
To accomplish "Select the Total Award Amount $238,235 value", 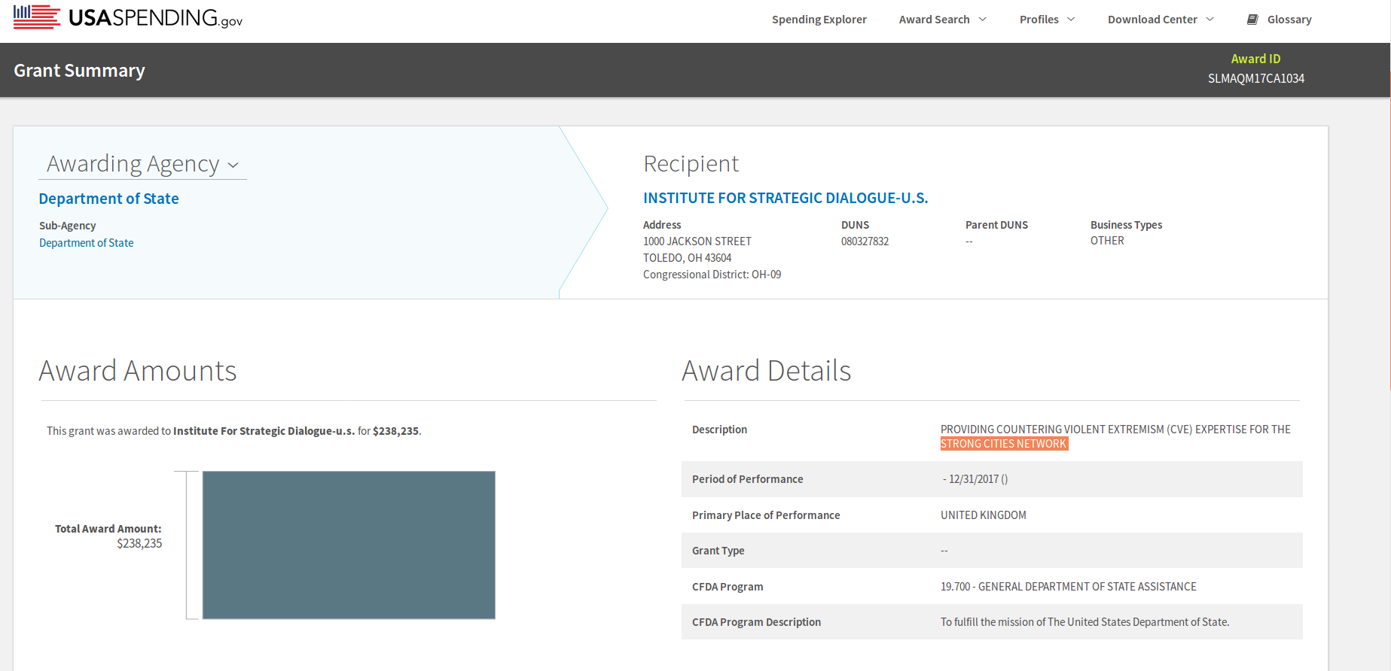I will (x=139, y=543).
